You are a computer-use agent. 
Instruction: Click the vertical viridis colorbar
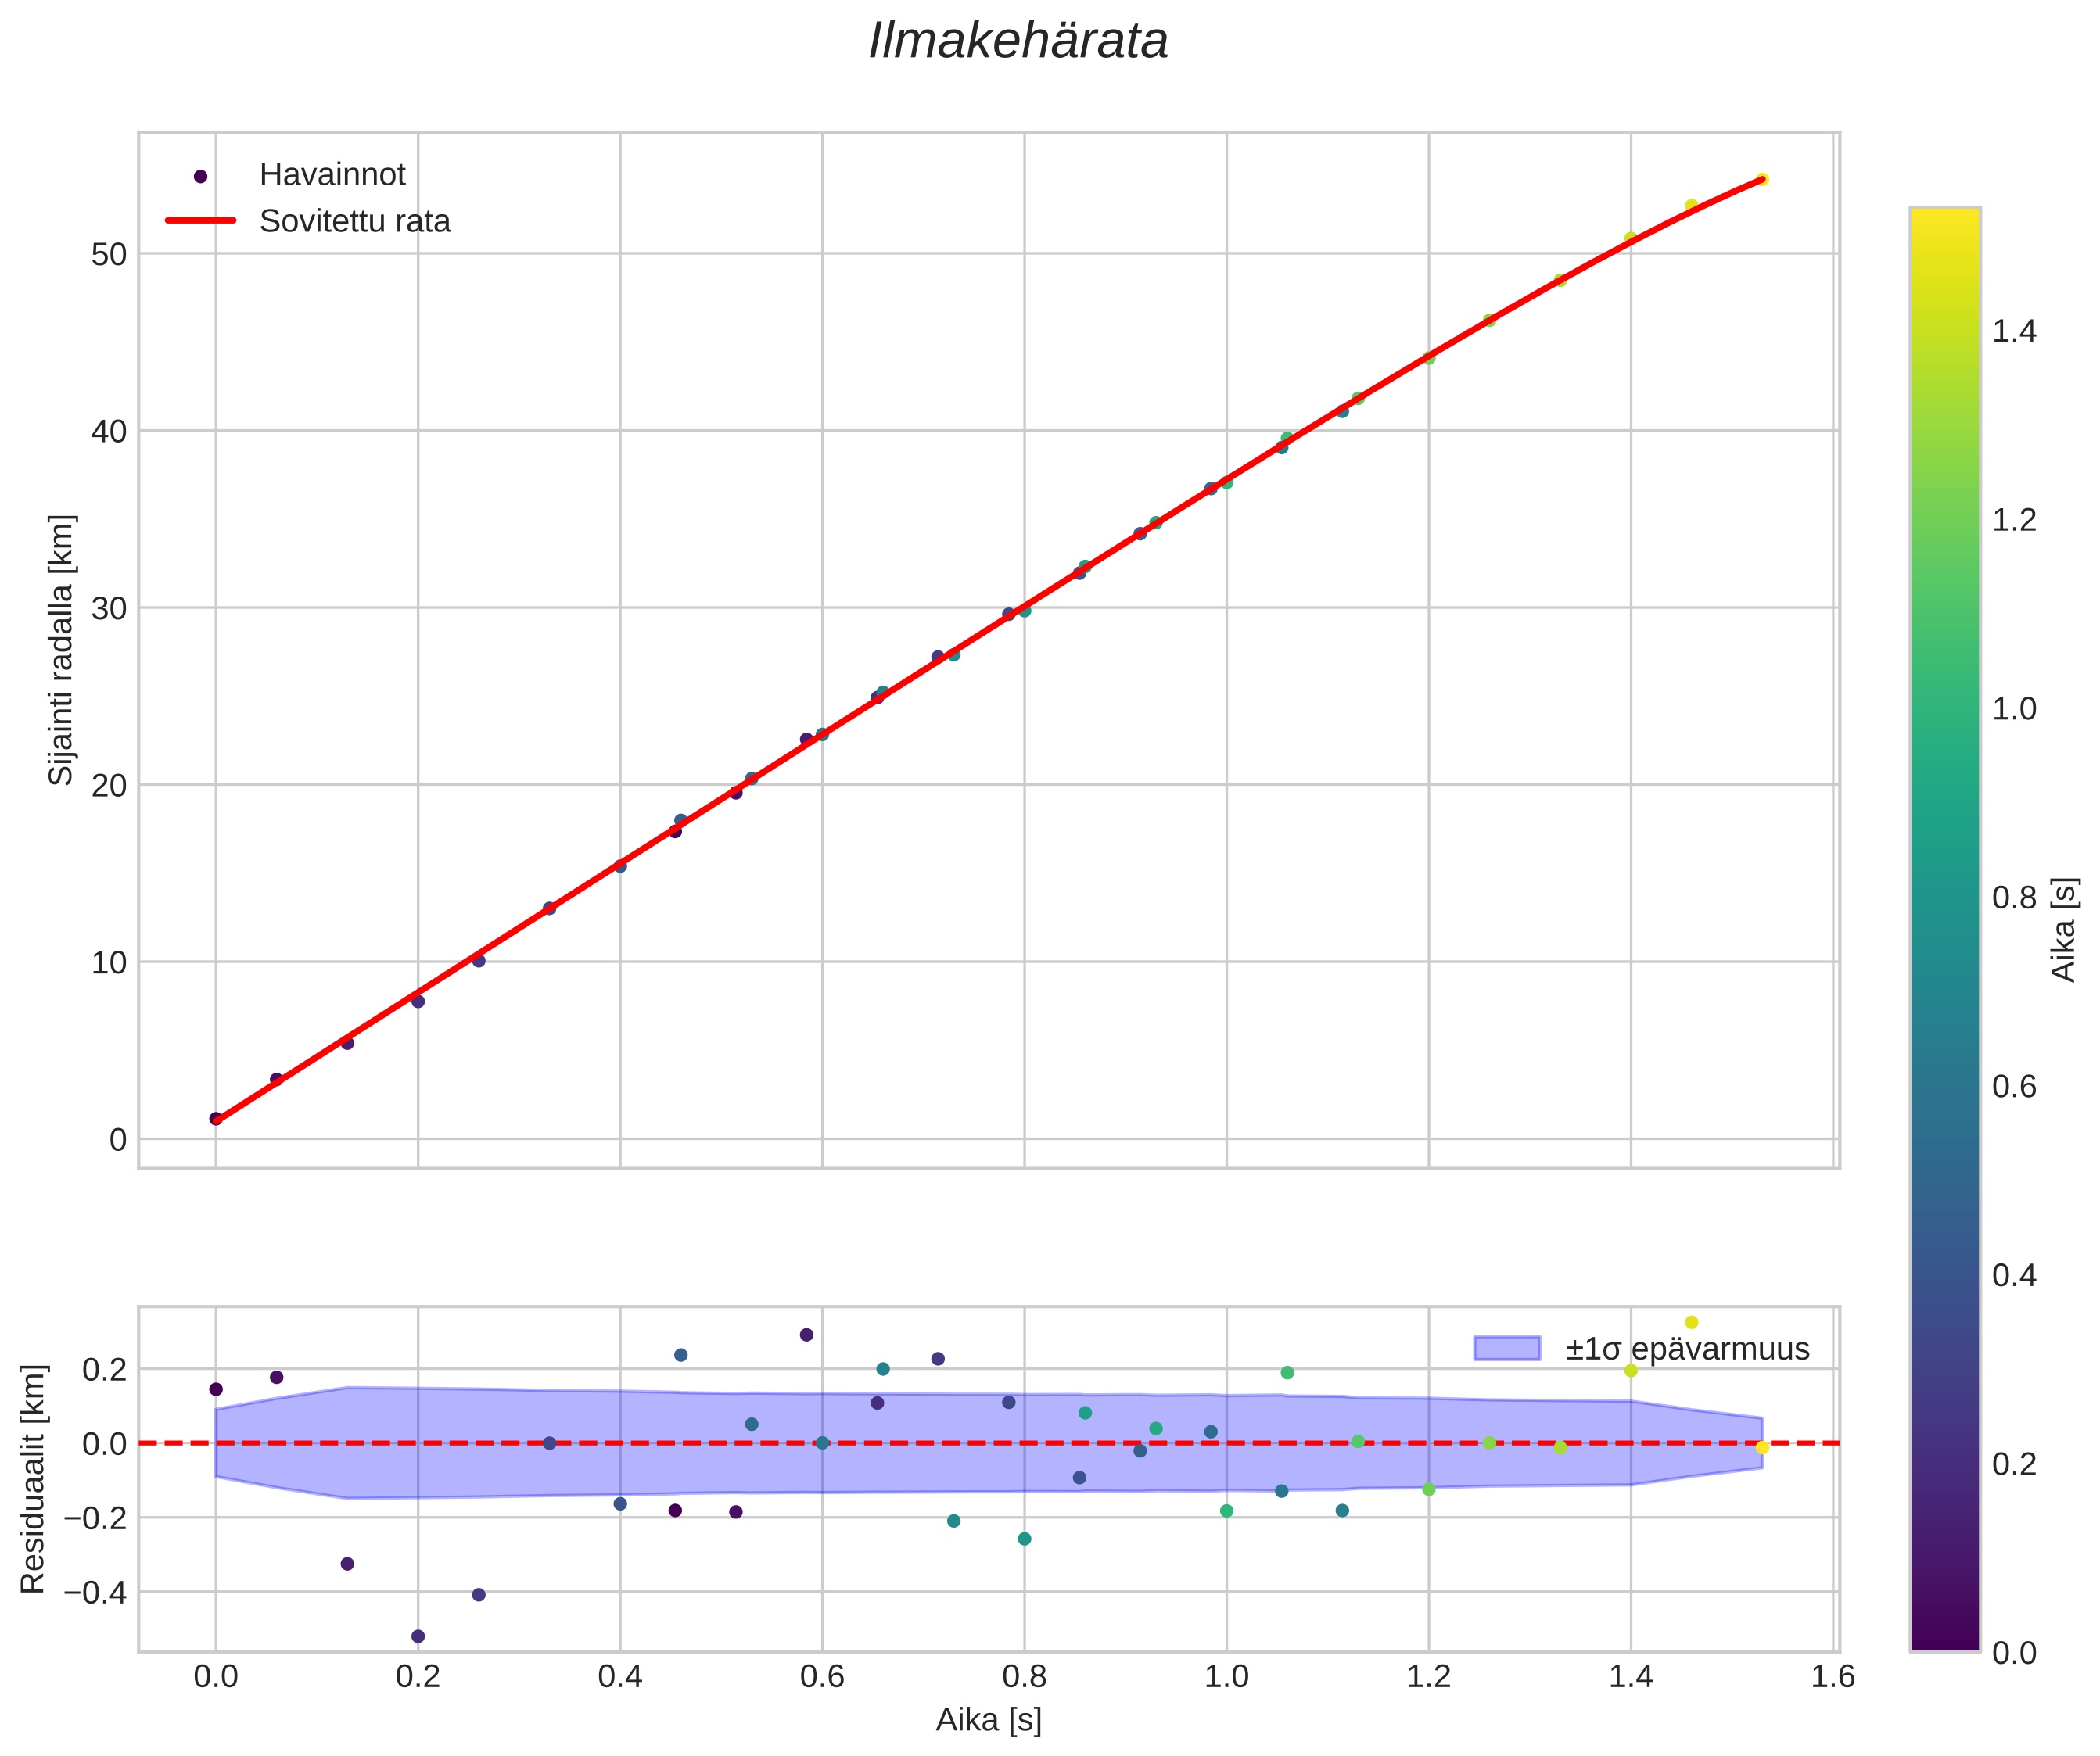(x=1944, y=930)
